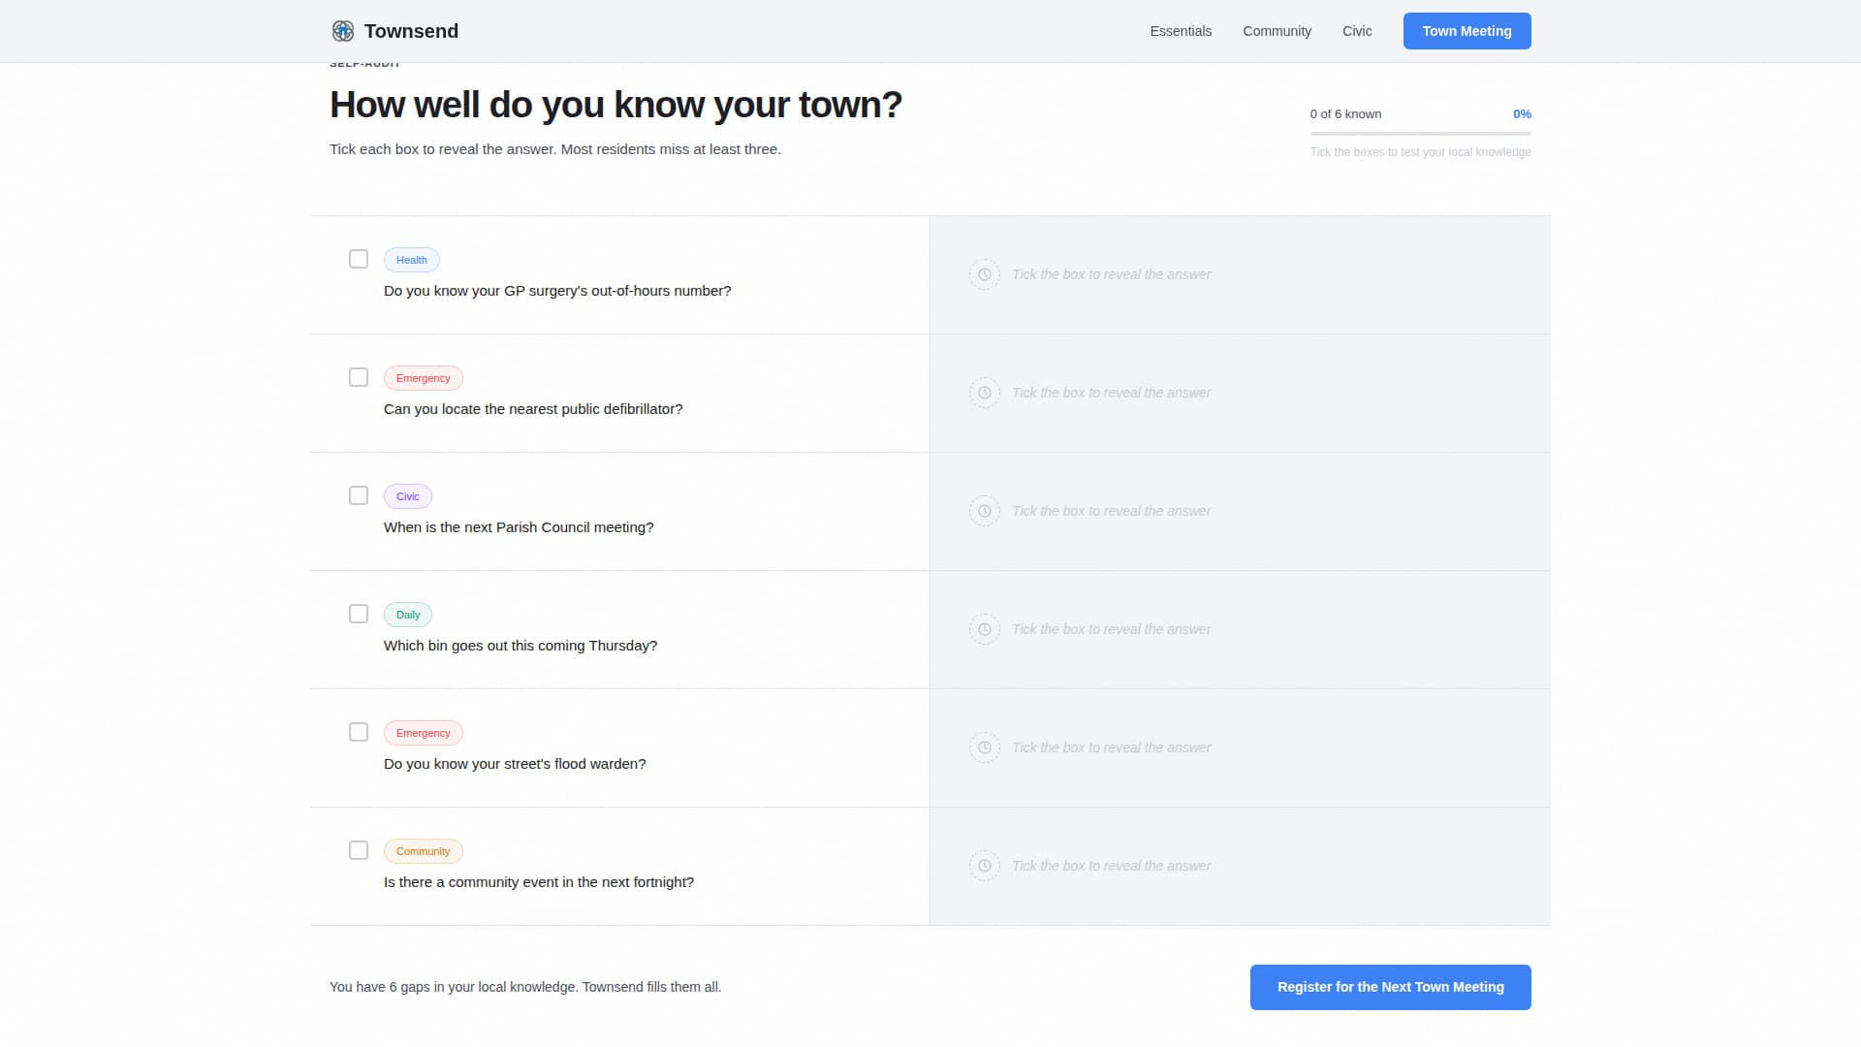1861x1047 pixels.
Task: Click the Townsend globe logo icon
Action: point(343,31)
